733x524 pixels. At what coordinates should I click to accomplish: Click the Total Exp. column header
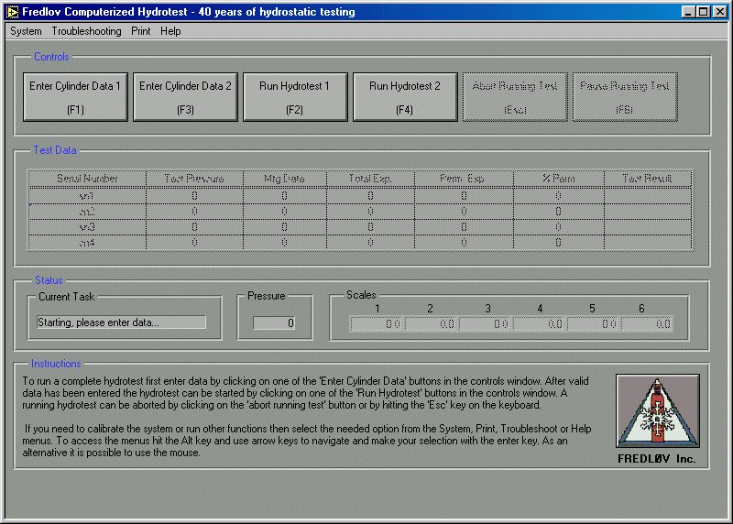point(370,179)
